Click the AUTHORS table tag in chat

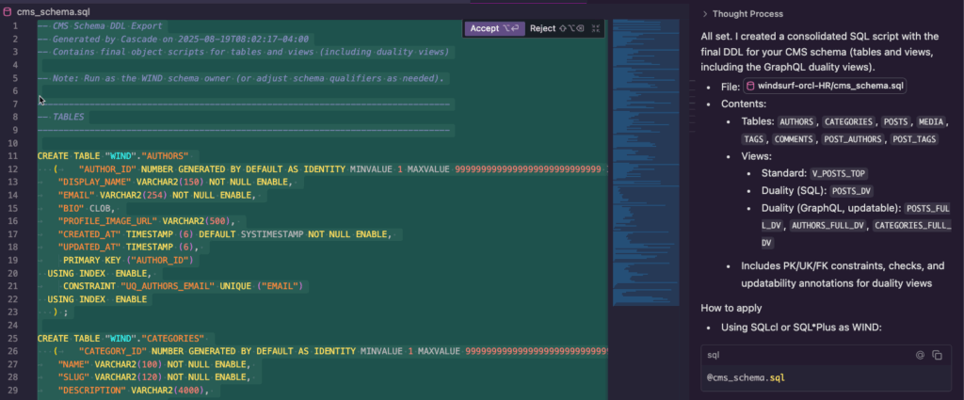pyautogui.click(x=797, y=122)
